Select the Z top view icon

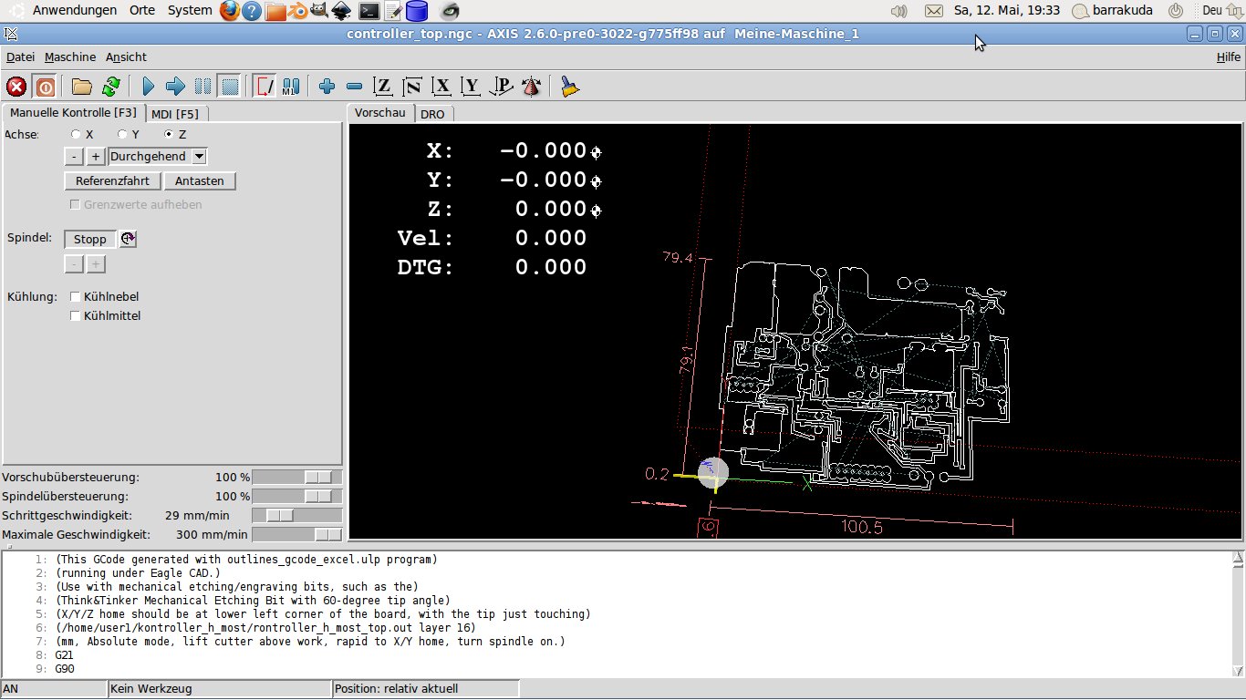[384, 87]
